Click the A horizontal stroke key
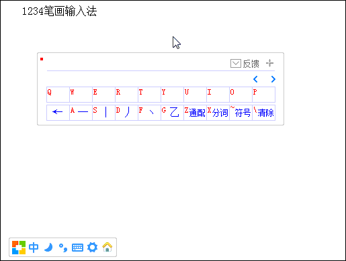The image size is (346, 261). coord(81,113)
